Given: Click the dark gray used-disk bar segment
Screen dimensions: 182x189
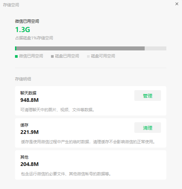Looking at the screenshot, I should [80, 48].
